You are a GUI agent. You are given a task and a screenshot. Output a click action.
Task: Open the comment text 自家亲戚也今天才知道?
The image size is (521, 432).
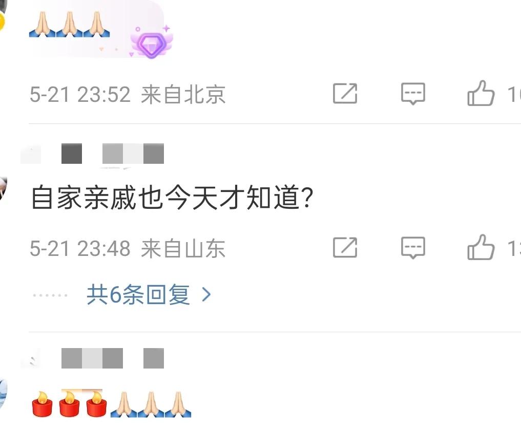pyautogui.click(x=172, y=198)
